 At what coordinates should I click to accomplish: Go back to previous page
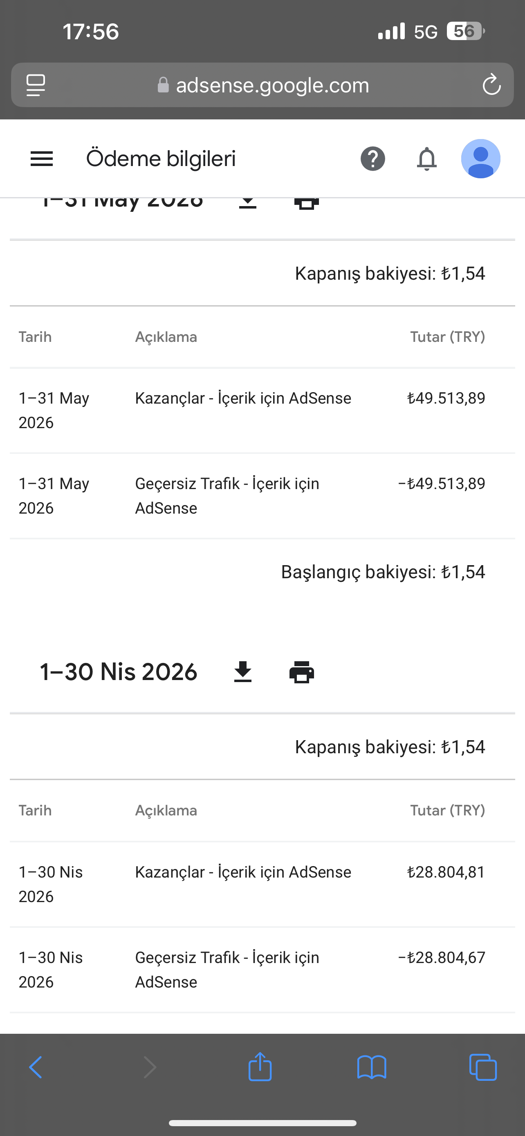[36, 1067]
